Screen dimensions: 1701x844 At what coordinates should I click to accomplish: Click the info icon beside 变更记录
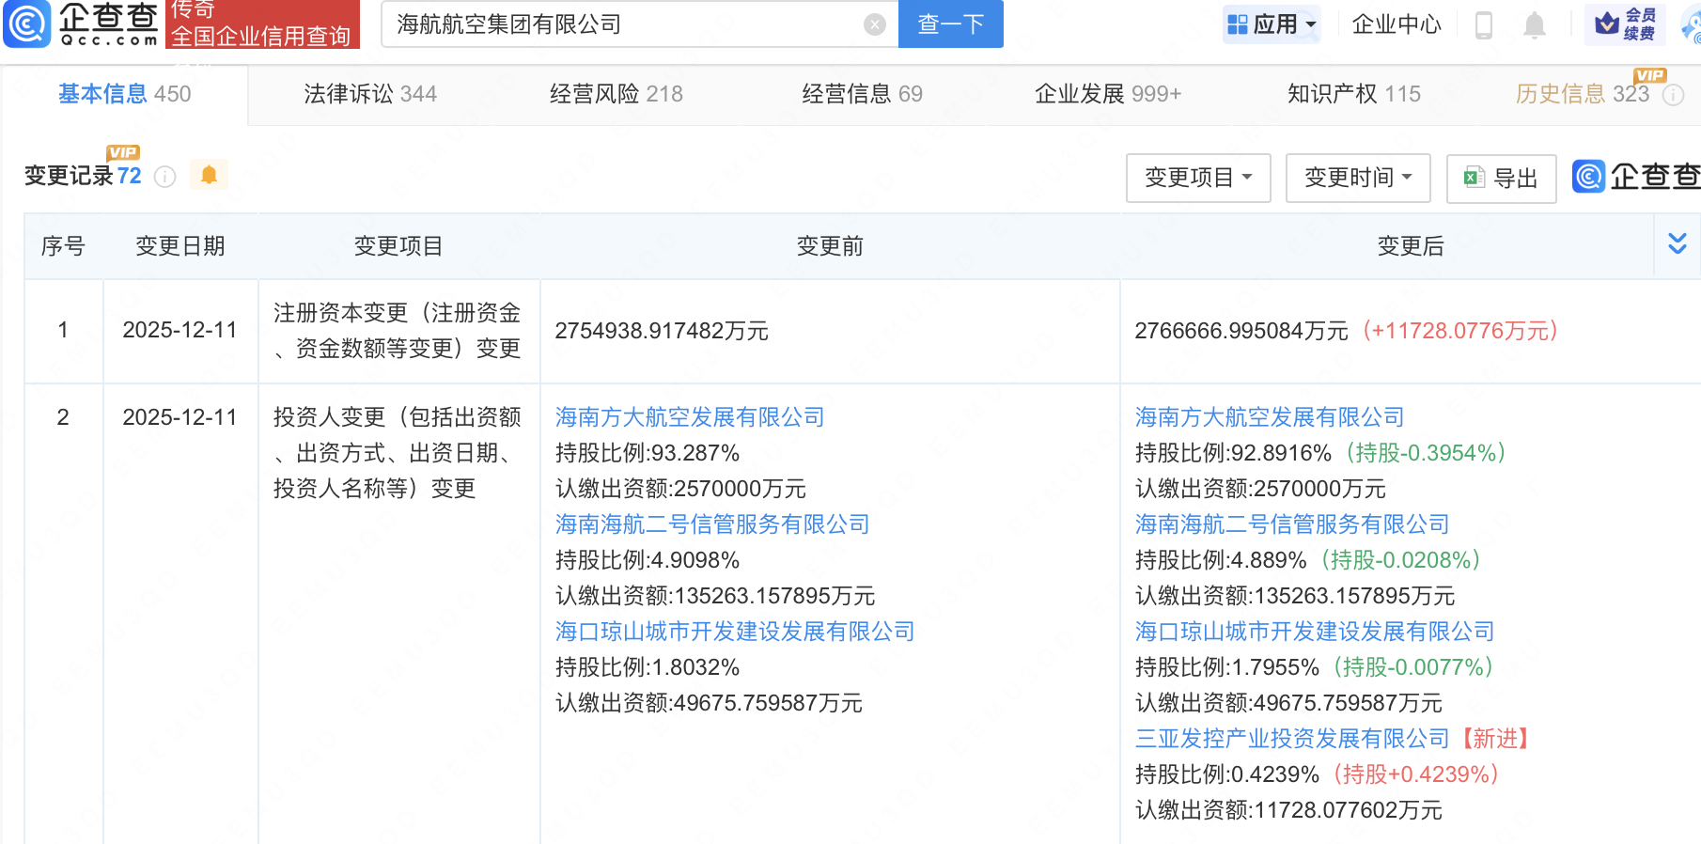coord(164,177)
